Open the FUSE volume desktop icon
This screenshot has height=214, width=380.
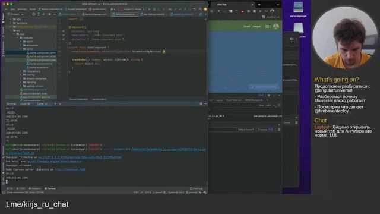[x=298, y=8]
